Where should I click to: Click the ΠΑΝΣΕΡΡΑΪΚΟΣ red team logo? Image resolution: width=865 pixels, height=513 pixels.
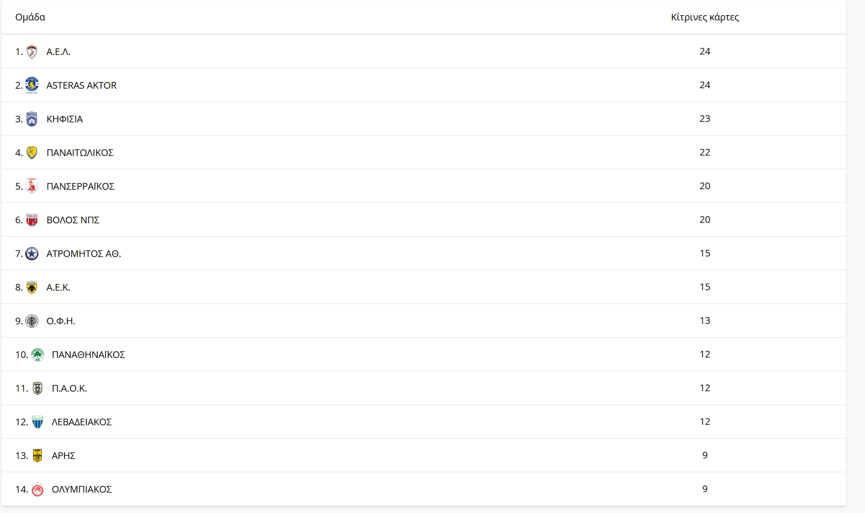click(32, 186)
